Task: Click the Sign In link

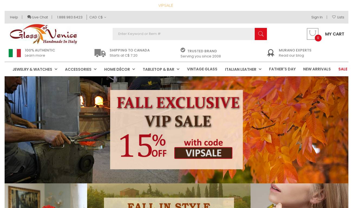Action: coord(317,17)
